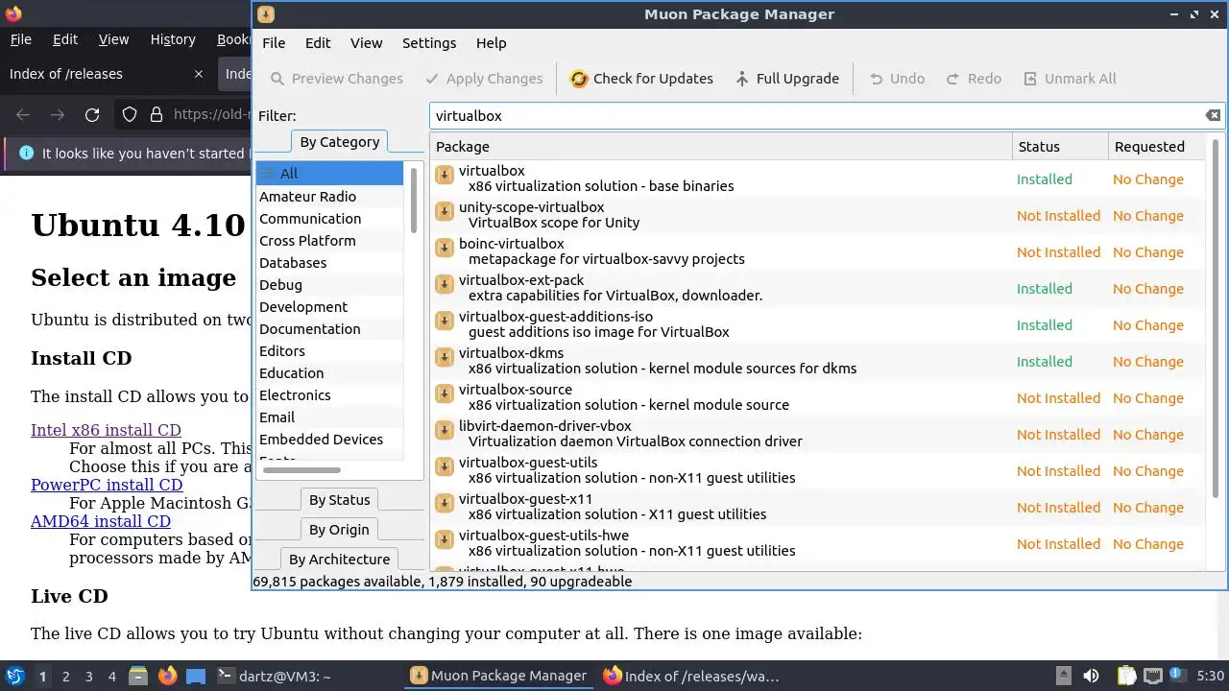
Task: Click the package icon next to libvirt-daemon-driver-vbox
Action: click(444, 430)
